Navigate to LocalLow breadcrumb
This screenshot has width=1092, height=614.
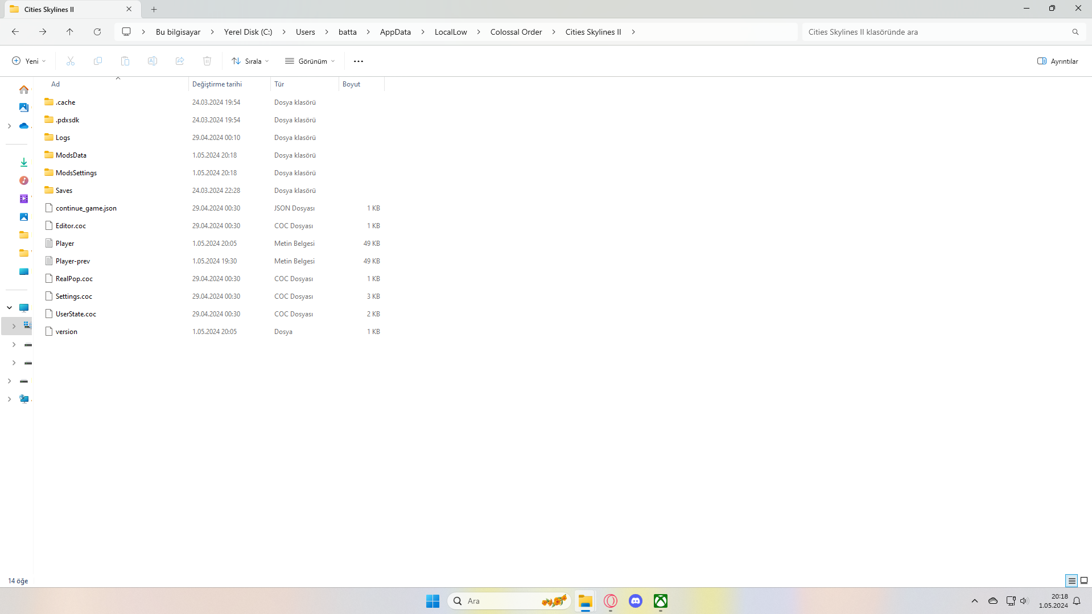(x=451, y=32)
